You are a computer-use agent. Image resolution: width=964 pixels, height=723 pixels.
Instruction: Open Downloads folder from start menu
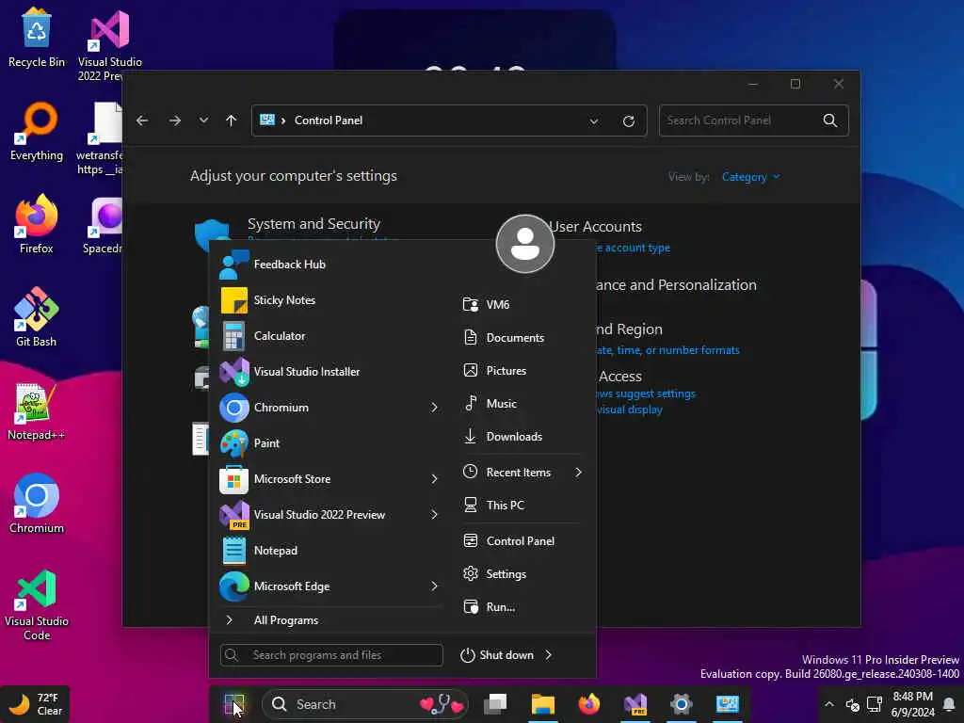522,437
